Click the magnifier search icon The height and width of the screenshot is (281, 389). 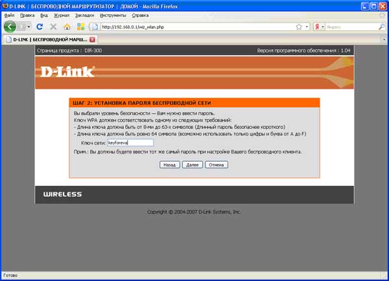click(x=382, y=27)
